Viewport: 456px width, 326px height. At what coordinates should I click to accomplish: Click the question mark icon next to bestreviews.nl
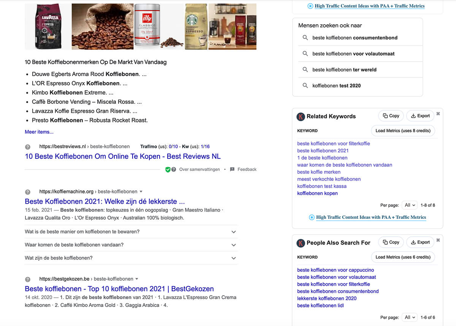tap(28, 147)
